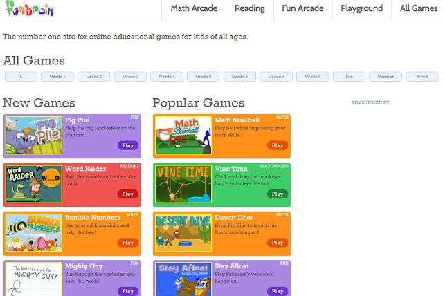443x296 pixels.
Task: Play the Pig Pile game
Action: point(127,145)
